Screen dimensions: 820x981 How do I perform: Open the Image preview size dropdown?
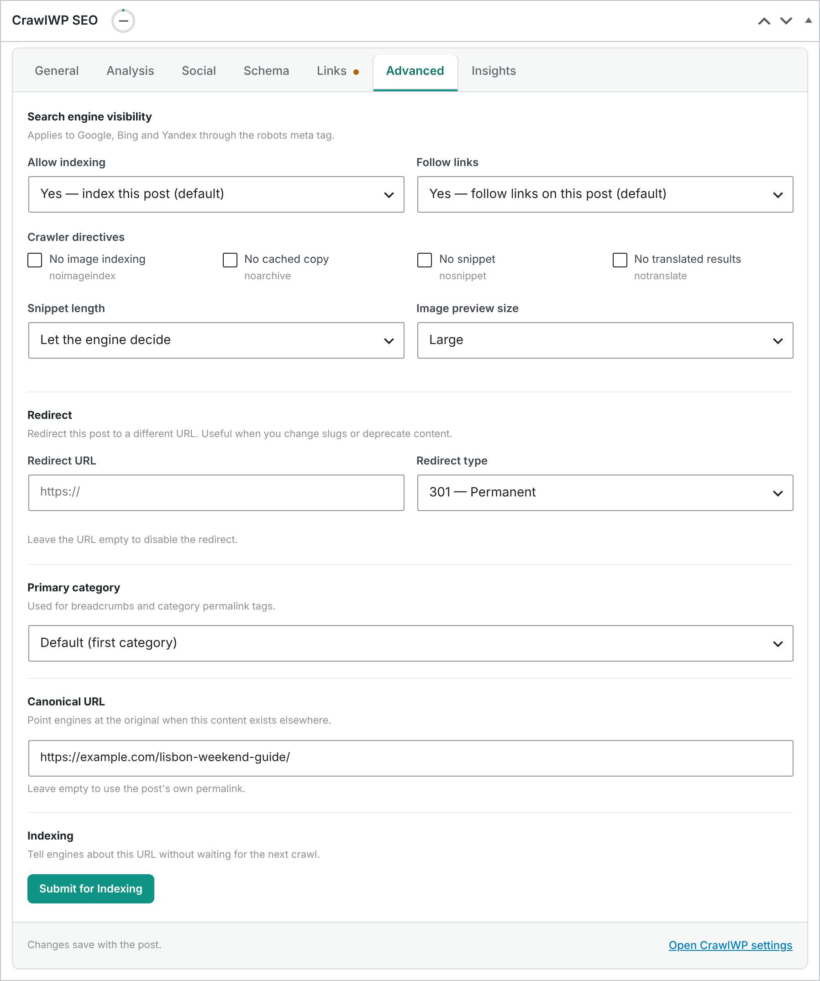(605, 340)
